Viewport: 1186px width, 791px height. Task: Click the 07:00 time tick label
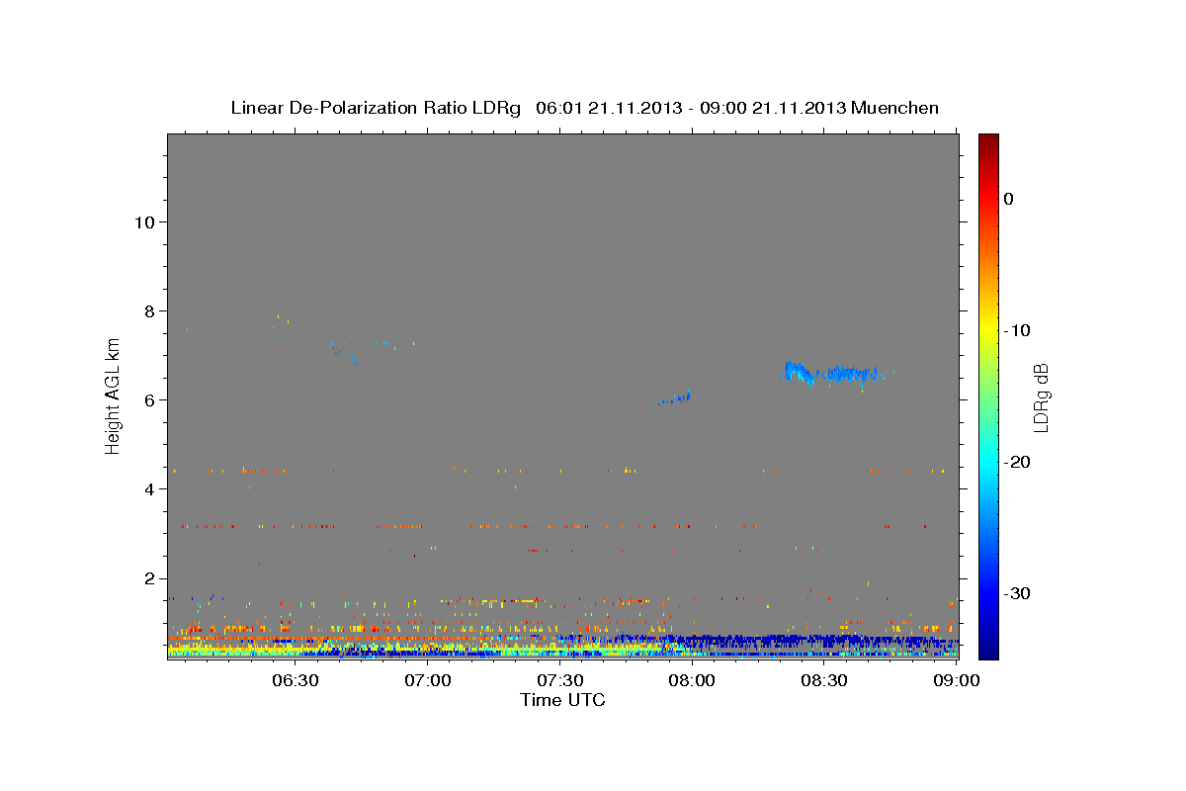(x=427, y=680)
